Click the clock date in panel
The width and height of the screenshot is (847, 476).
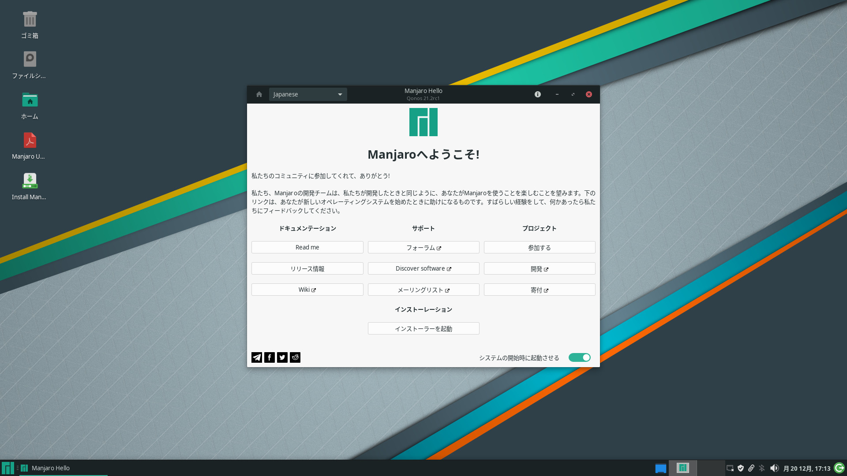(806, 469)
